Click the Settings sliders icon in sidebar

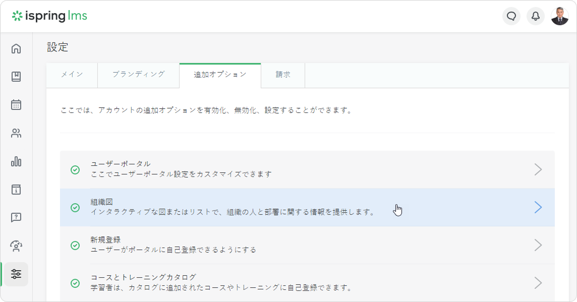pos(16,274)
